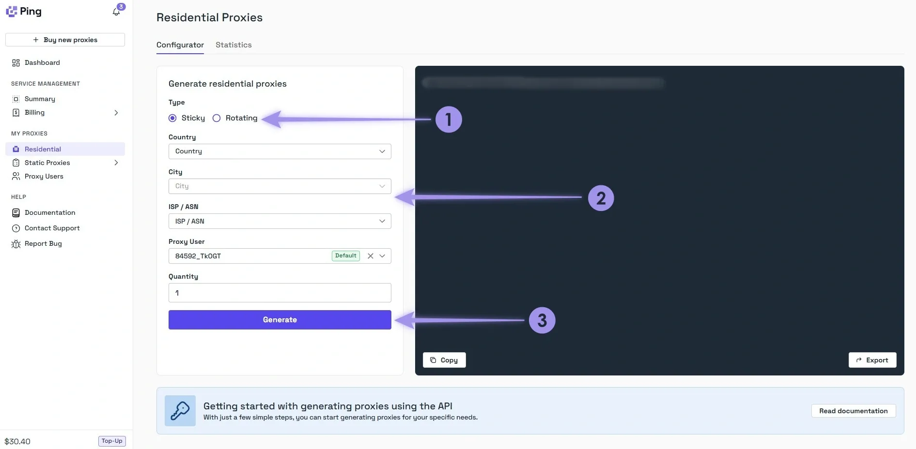The height and width of the screenshot is (449, 916).
Task: Copy generated proxies with Copy button
Action: [444, 360]
